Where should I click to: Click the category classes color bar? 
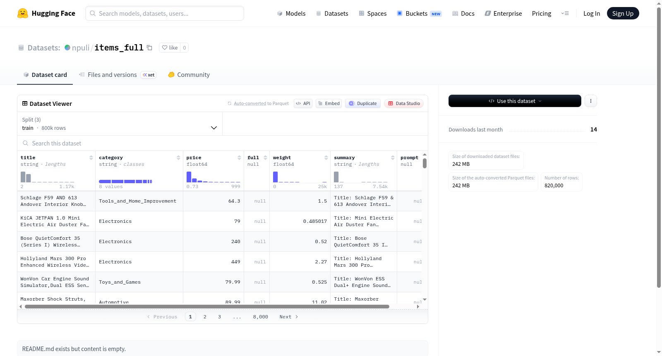click(125, 181)
